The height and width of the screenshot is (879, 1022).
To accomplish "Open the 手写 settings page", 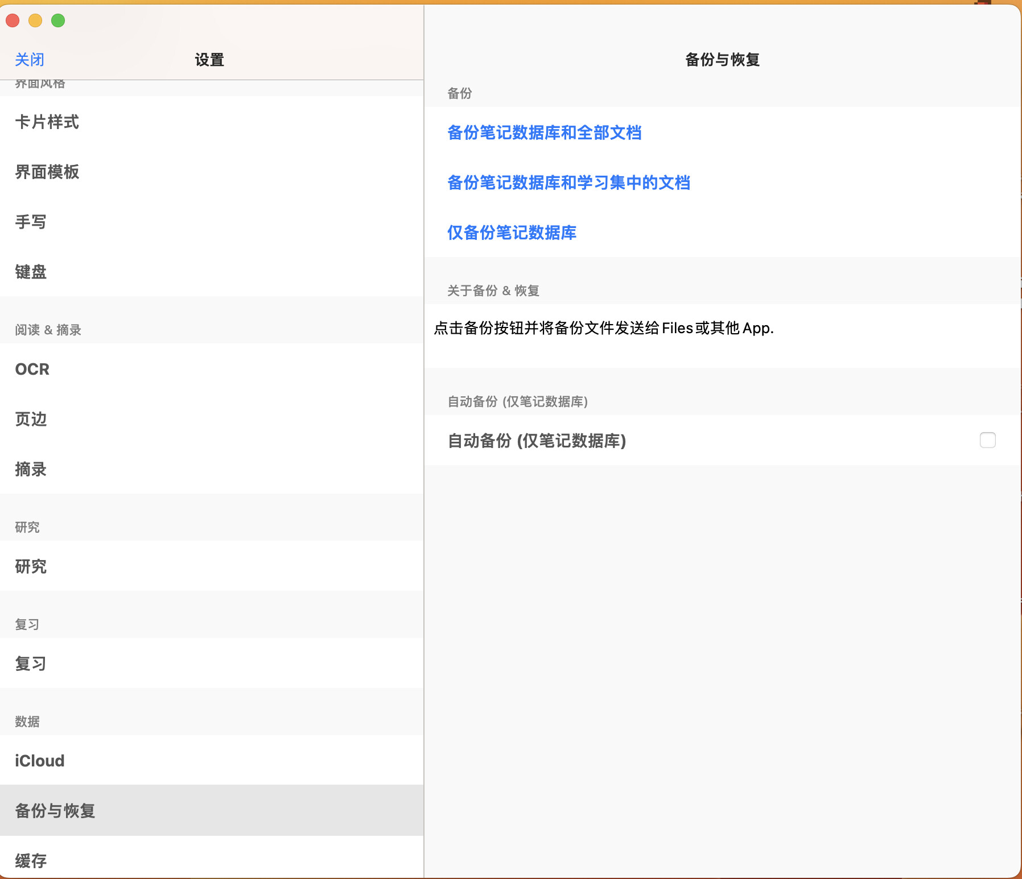I will (212, 222).
